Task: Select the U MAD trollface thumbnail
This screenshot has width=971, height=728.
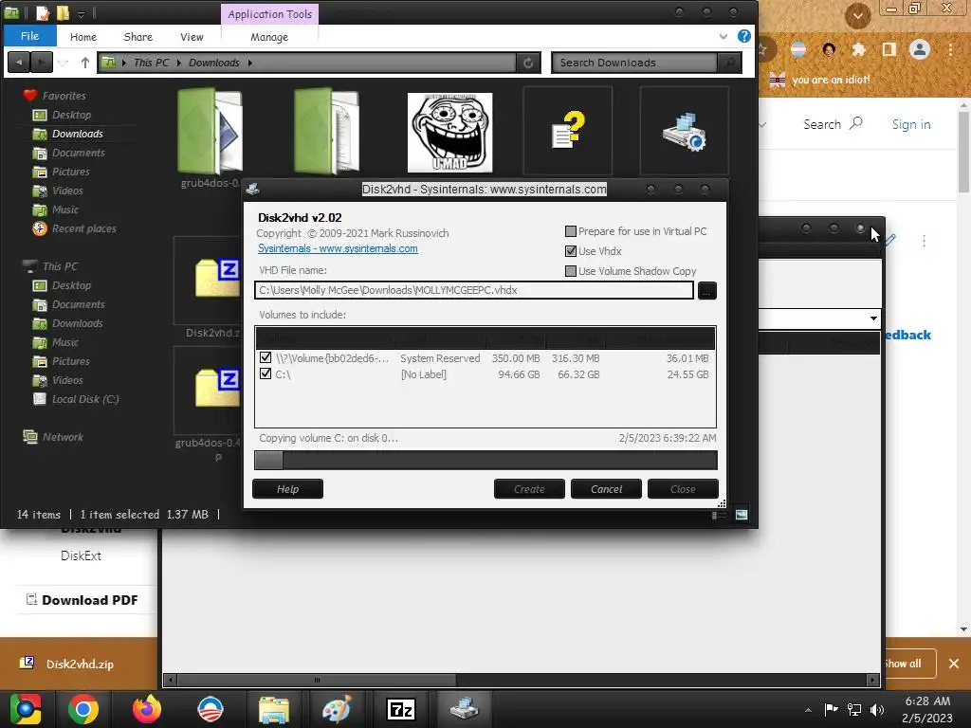Action: coord(449,132)
